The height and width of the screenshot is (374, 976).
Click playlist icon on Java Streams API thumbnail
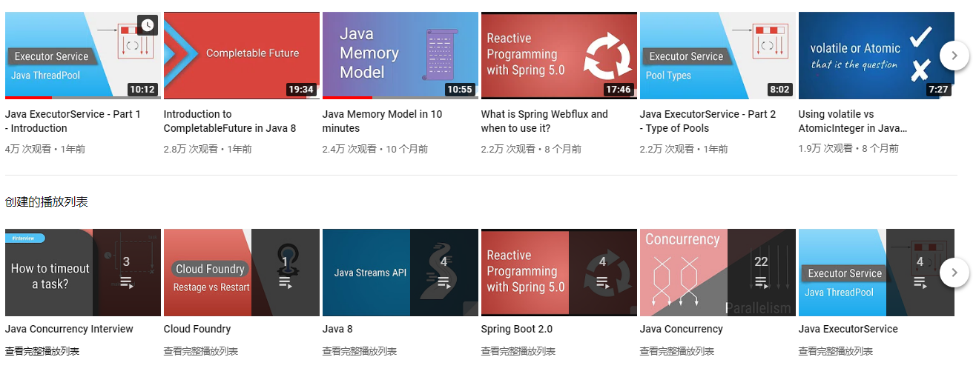(x=444, y=282)
